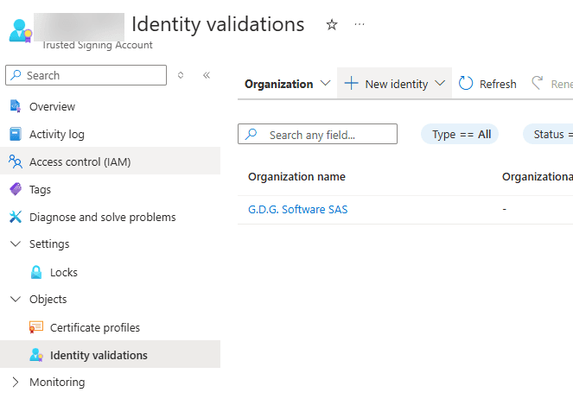573x405 pixels.
Task: Collapse the Objects section
Action: (15, 300)
